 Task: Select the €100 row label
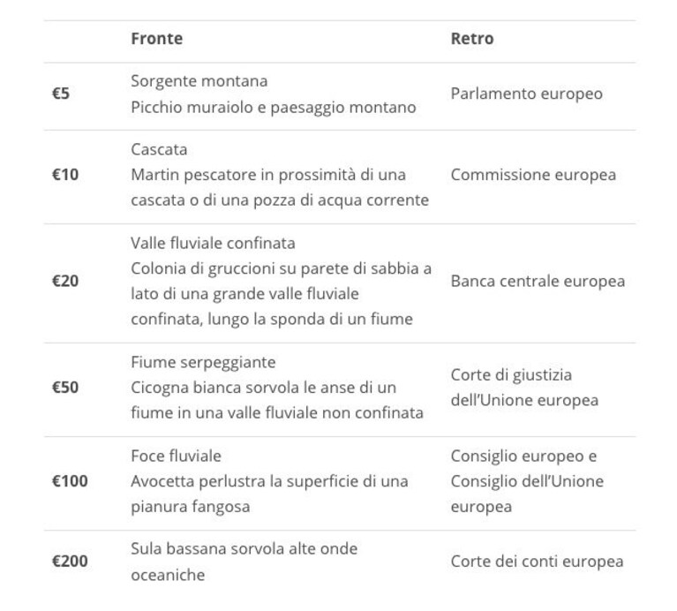pos(70,480)
